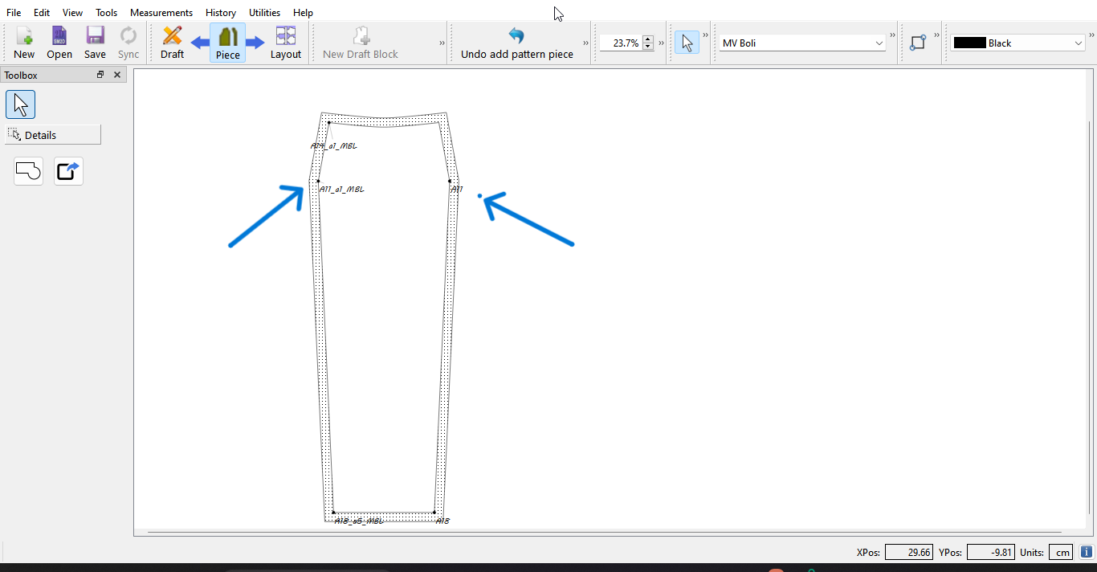1097x572 pixels.
Task: Expand toolbar overflow chevron after New Draft Block
Action: (442, 43)
